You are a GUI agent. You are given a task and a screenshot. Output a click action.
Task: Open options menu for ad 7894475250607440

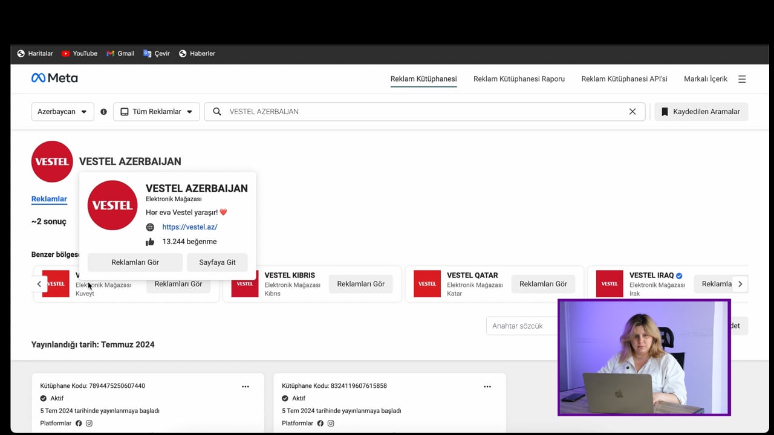[246, 387]
